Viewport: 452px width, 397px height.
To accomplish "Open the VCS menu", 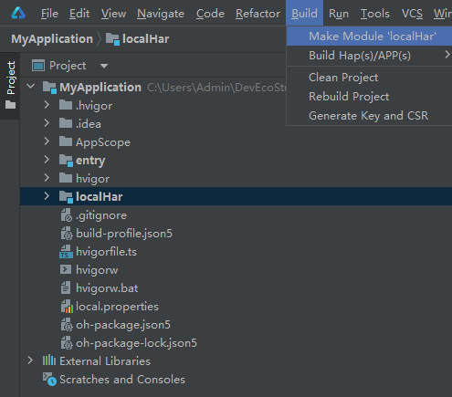I will 412,14.
